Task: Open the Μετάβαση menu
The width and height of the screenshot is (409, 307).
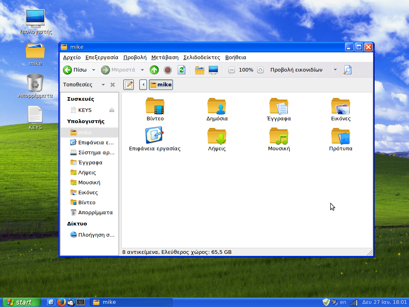Action: click(165, 58)
